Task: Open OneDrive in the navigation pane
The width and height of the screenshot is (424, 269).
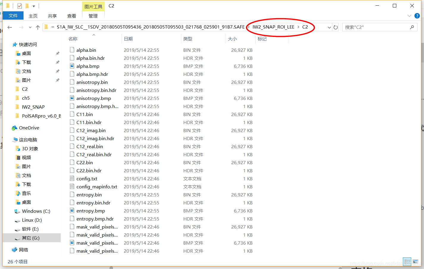Action: coord(29,128)
